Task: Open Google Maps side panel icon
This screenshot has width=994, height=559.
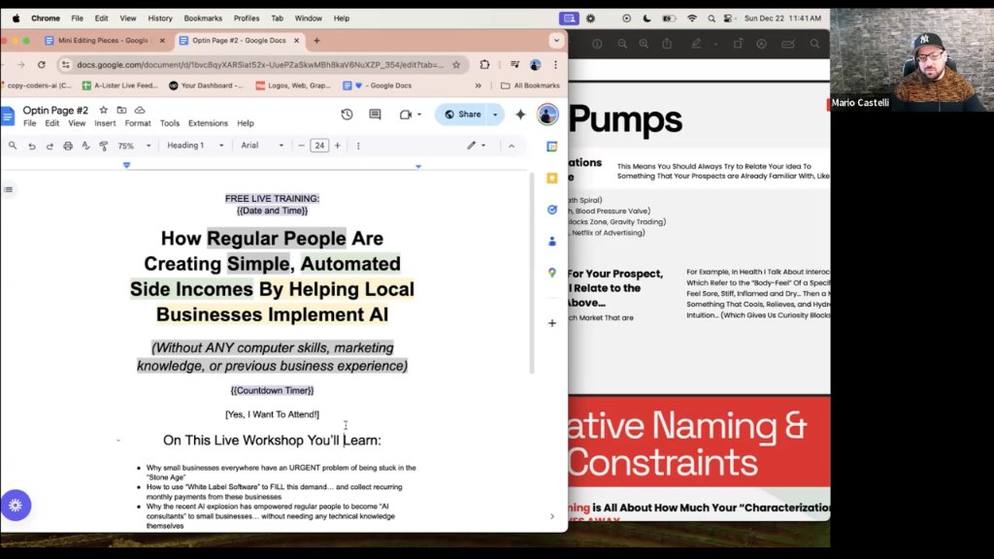Action: [552, 273]
